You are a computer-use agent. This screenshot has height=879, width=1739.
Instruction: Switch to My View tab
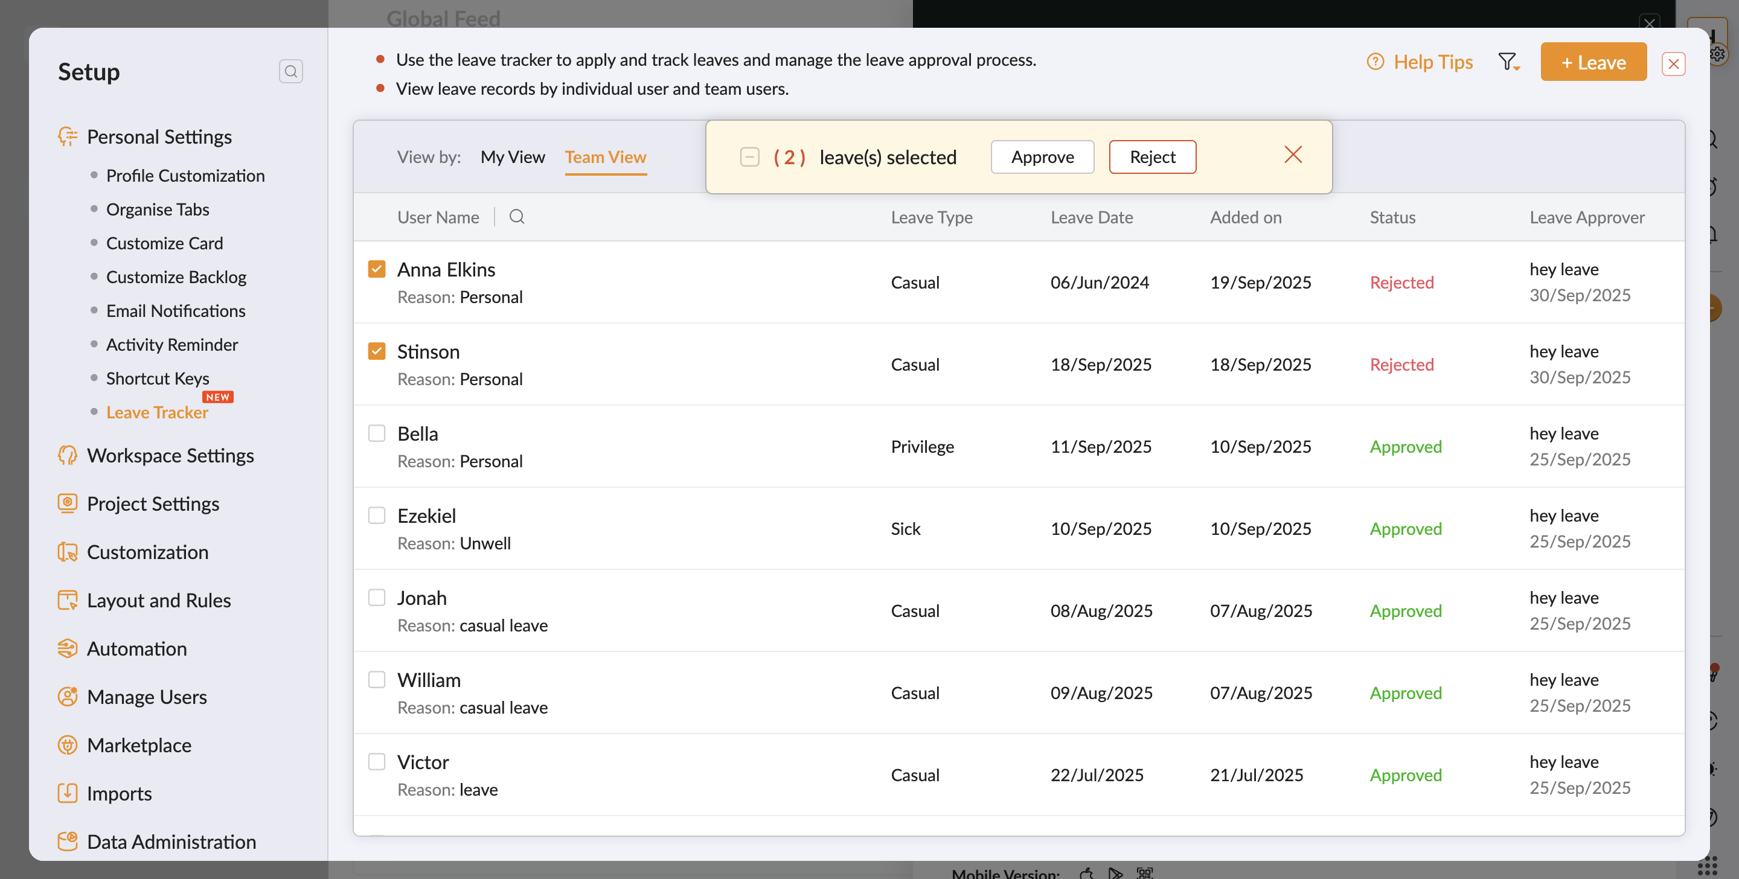[513, 158]
